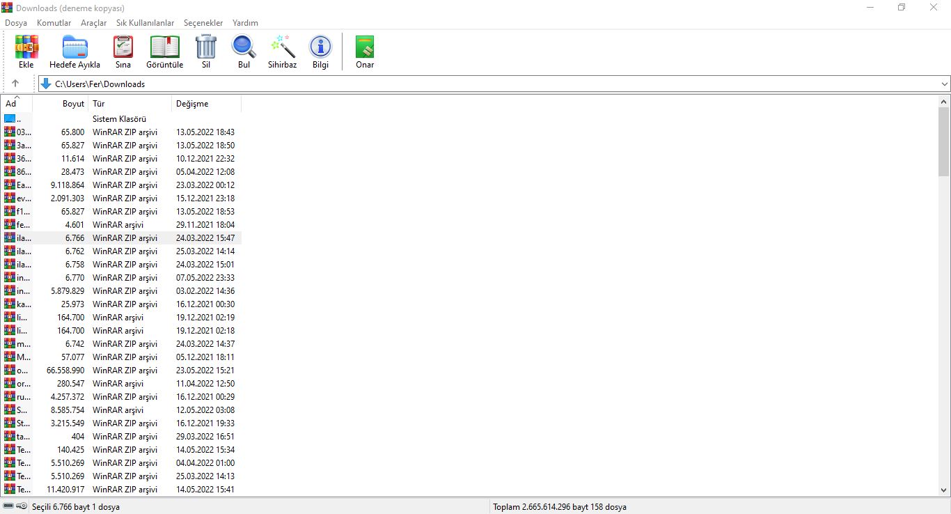Click archive icon of the 28.473 byte file

tap(10, 172)
